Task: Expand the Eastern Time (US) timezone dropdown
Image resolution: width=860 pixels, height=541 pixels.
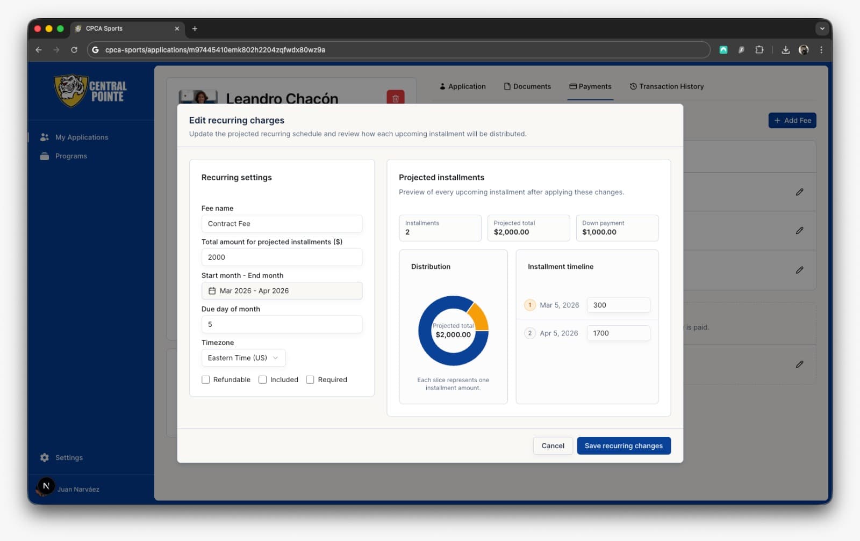Action: 243,358
